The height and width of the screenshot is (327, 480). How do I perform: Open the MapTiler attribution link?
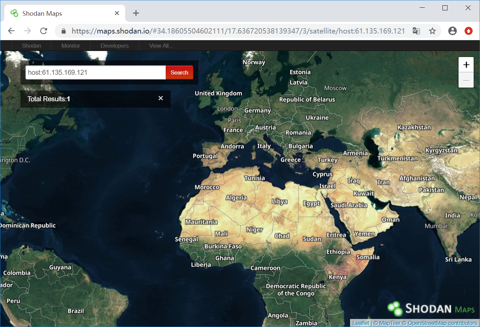pos(387,323)
